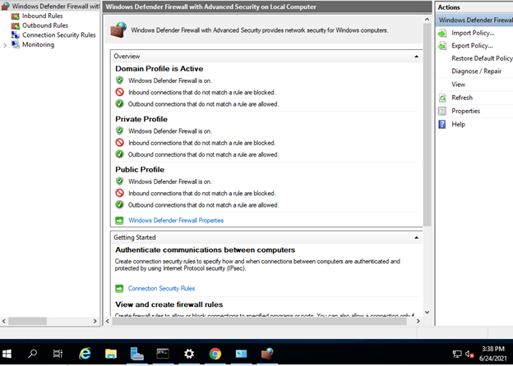Select the root Windows Defender Firewall node
The width and height of the screenshot is (513, 366).
(56, 7)
